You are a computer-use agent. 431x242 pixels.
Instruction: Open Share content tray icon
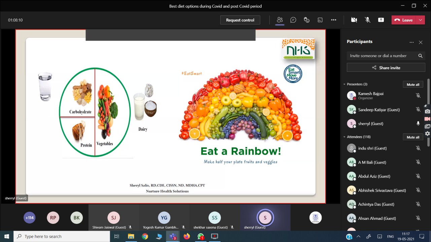(x=381, y=20)
